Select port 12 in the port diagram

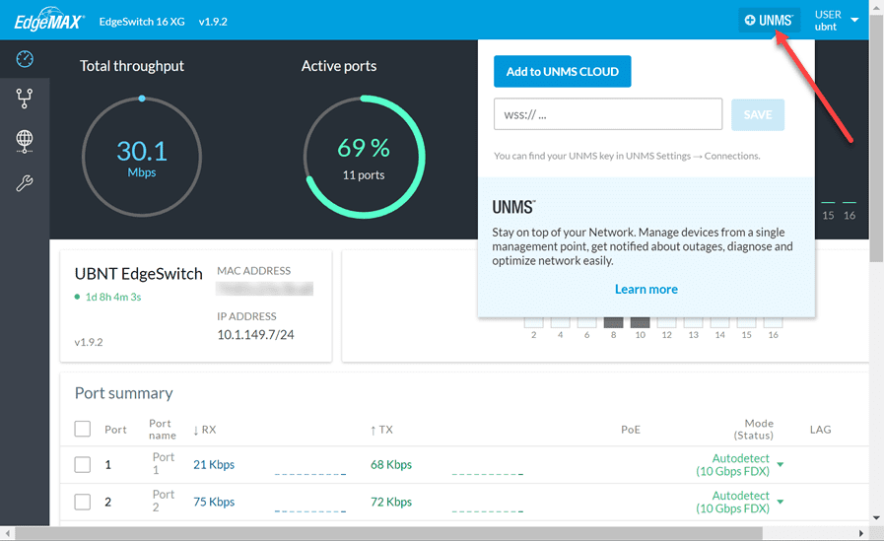666,323
